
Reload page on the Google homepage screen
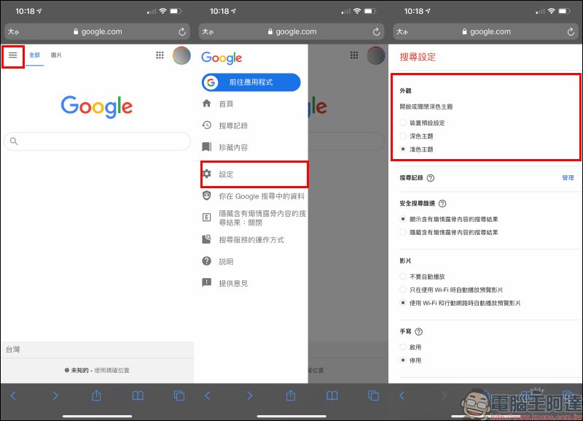(181, 32)
